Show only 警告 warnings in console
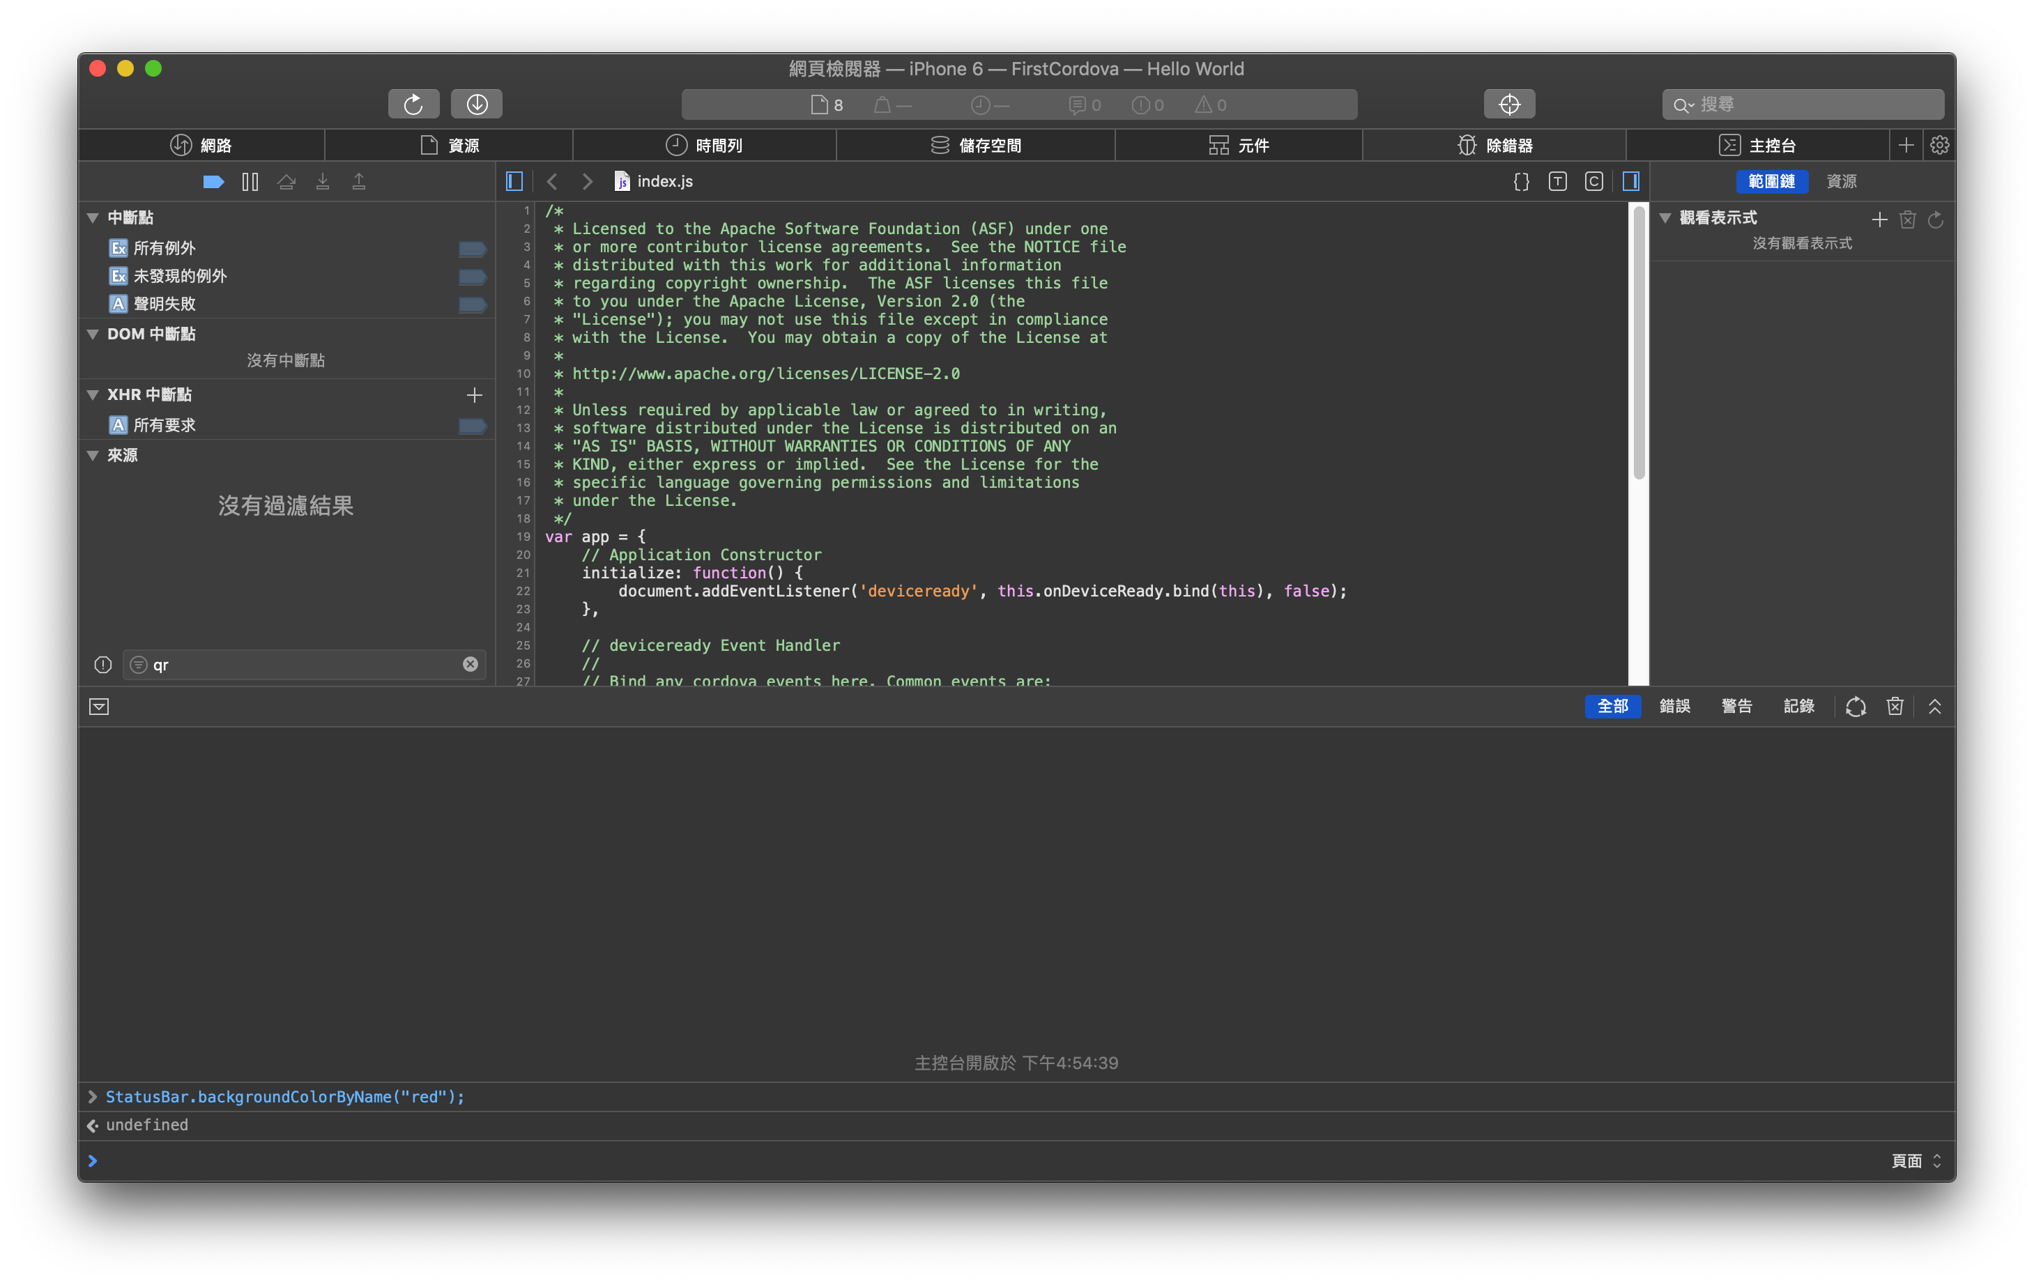 click(1736, 707)
